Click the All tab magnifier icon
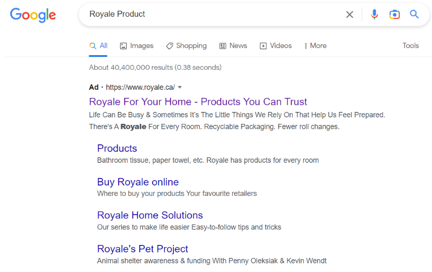 [93, 46]
